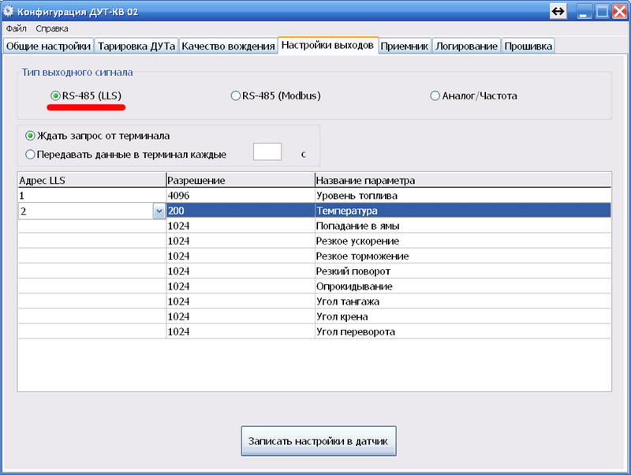Switch to the Приемник tab
The width and height of the screenshot is (631, 475).
pos(405,46)
